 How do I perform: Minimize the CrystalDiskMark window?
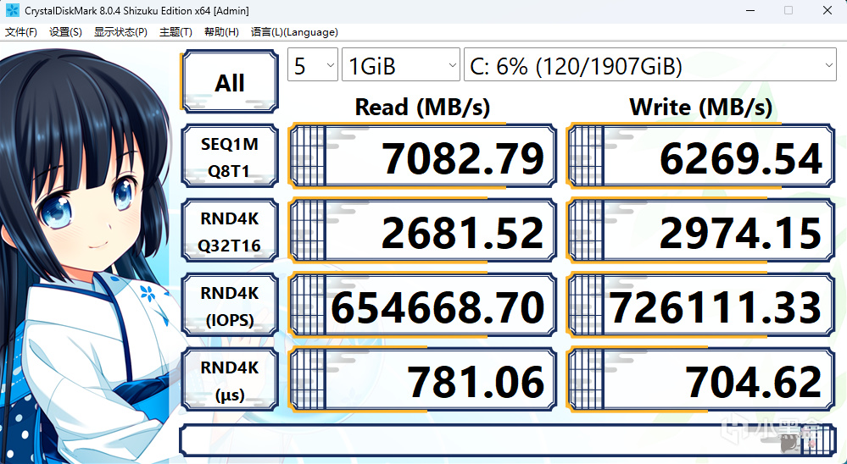coord(749,10)
